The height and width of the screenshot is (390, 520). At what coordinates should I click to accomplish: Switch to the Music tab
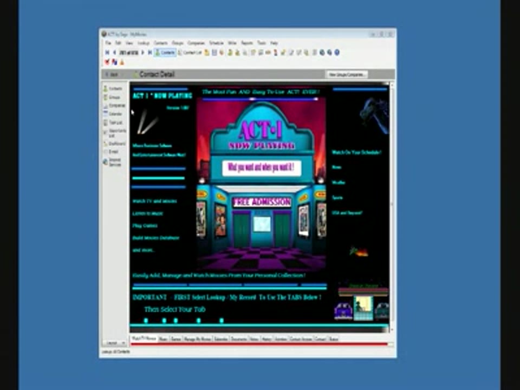point(163,339)
